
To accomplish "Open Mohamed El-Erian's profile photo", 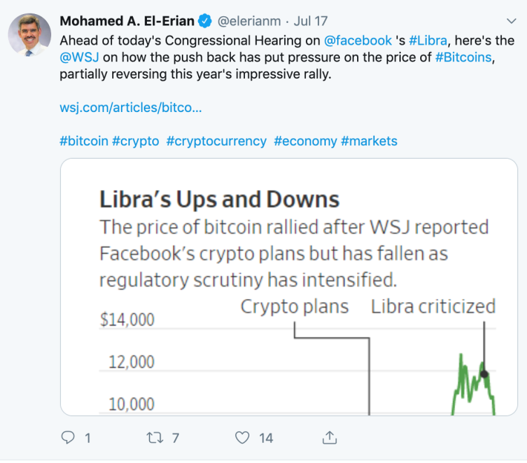I will click(x=30, y=35).
